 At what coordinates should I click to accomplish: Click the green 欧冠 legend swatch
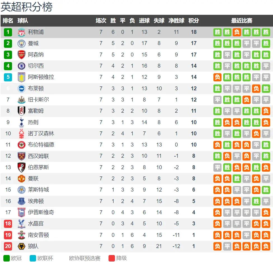[x=7, y=258]
